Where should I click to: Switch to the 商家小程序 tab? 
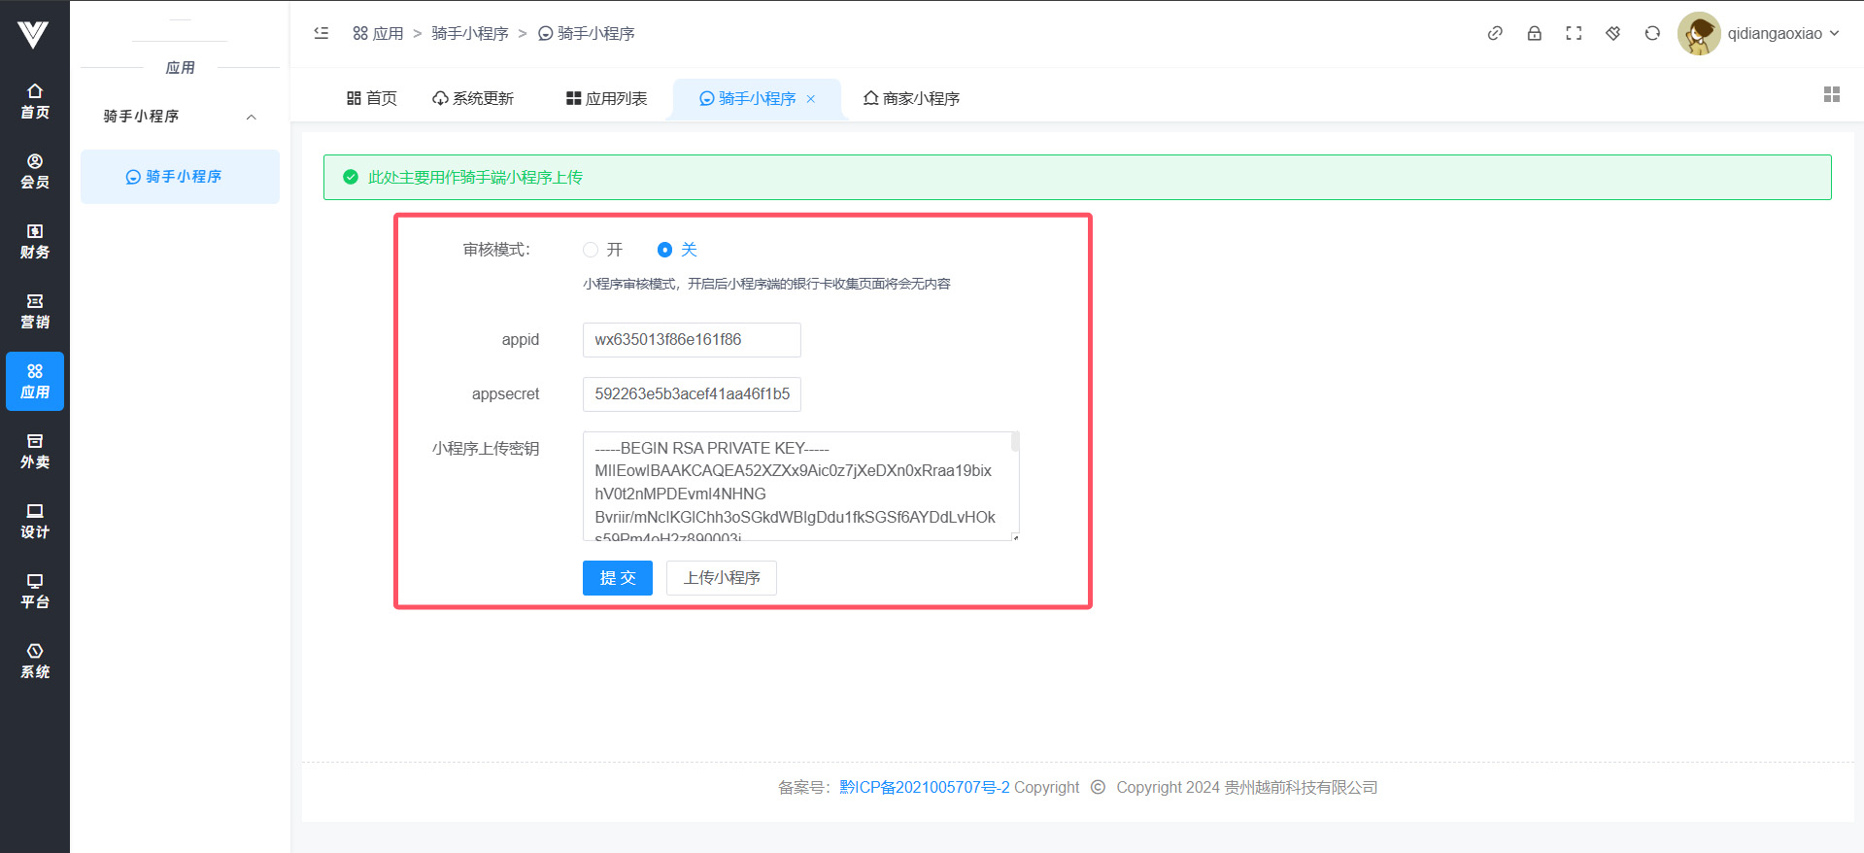[911, 98]
